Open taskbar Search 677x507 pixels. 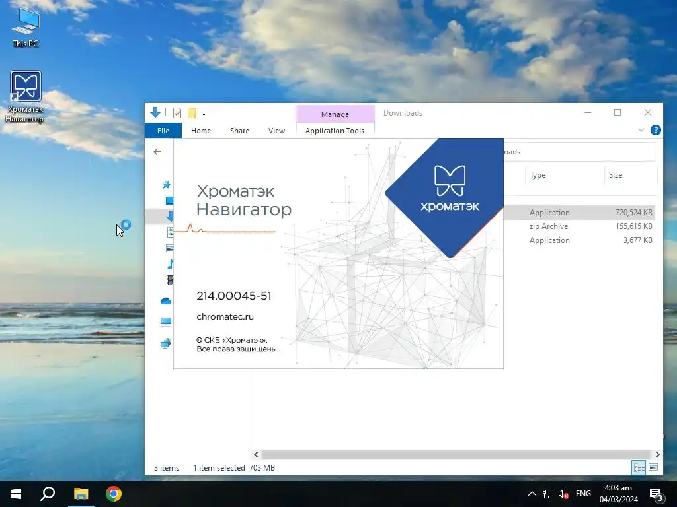tap(48, 494)
